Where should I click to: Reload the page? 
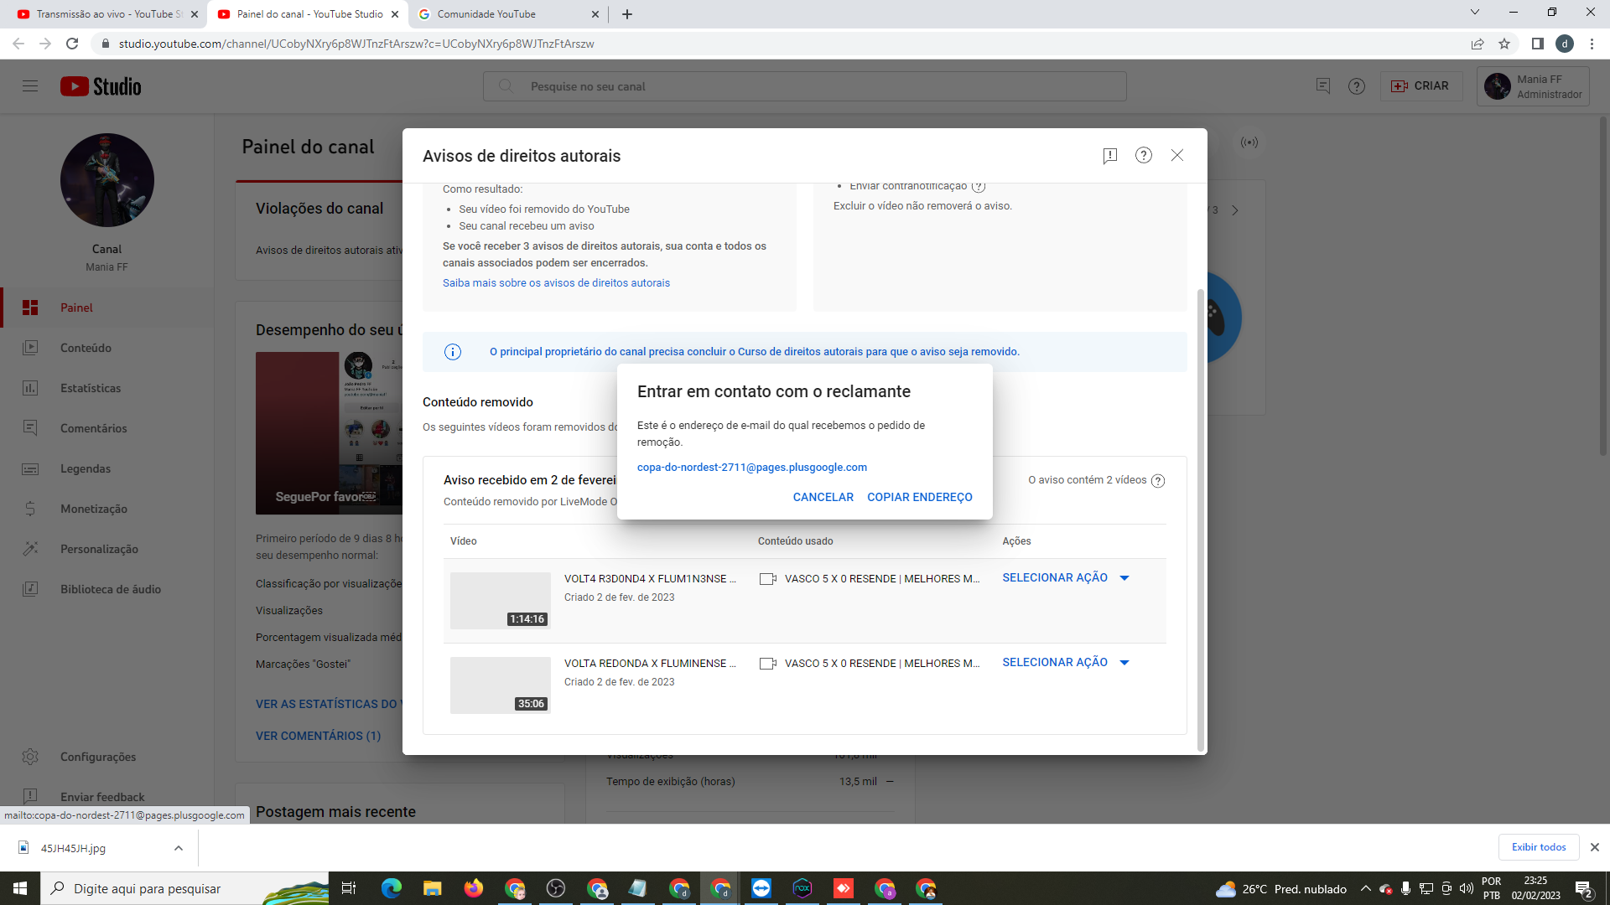coord(72,44)
